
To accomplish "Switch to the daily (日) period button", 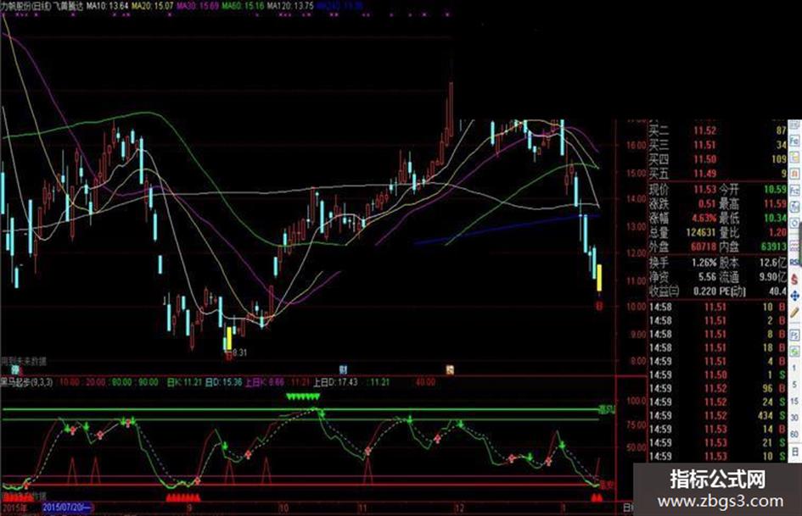I will pyautogui.click(x=795, y=451).
